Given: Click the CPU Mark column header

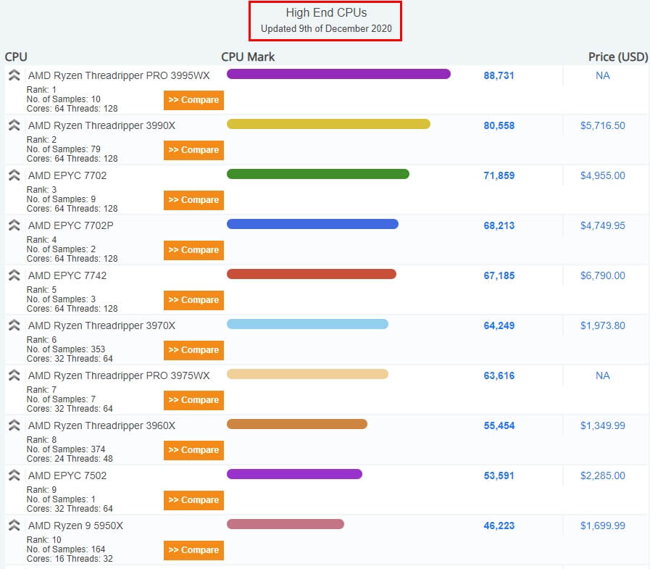Looking at the screenshot, I should (248, 57).
